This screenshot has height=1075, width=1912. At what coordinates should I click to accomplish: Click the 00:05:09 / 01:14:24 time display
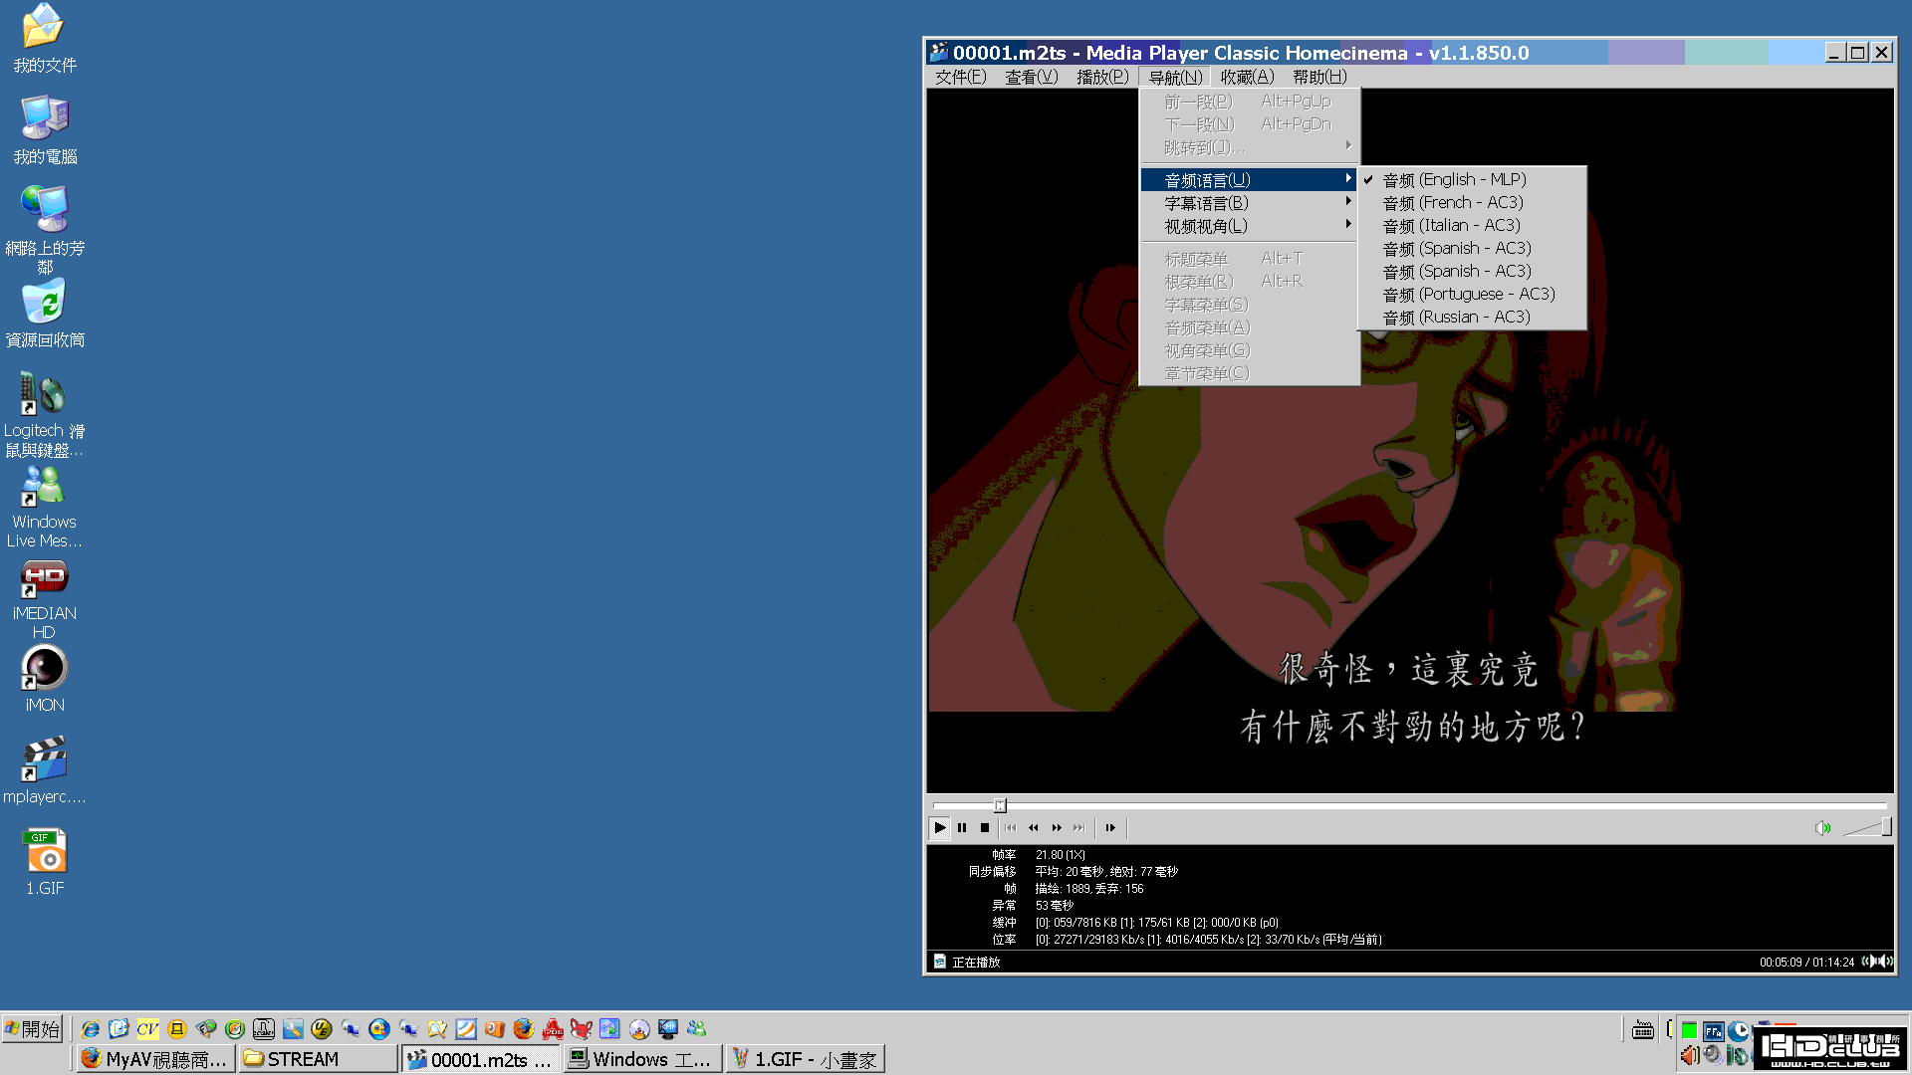tap(1806, 963)
